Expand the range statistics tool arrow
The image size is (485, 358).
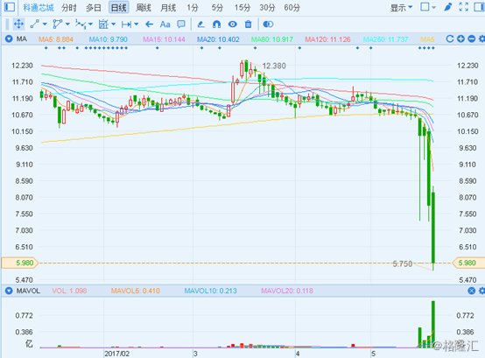(114, 25)
